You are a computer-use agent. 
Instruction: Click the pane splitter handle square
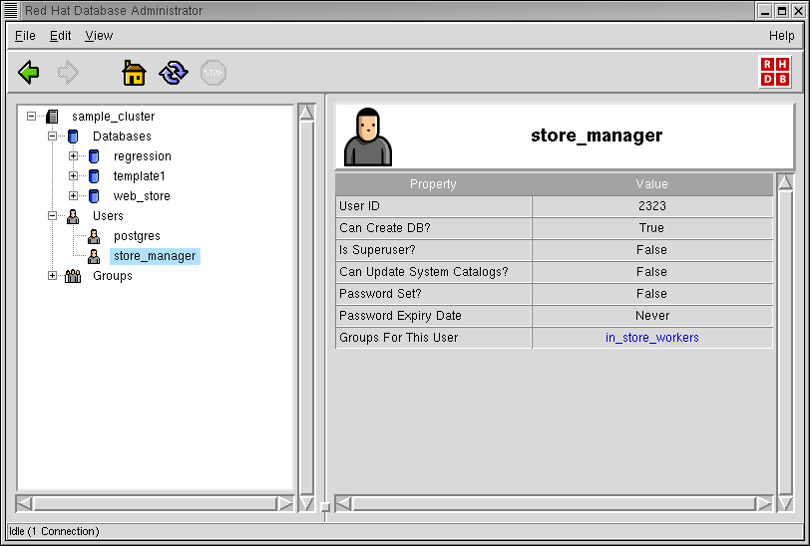click(325, 507)
